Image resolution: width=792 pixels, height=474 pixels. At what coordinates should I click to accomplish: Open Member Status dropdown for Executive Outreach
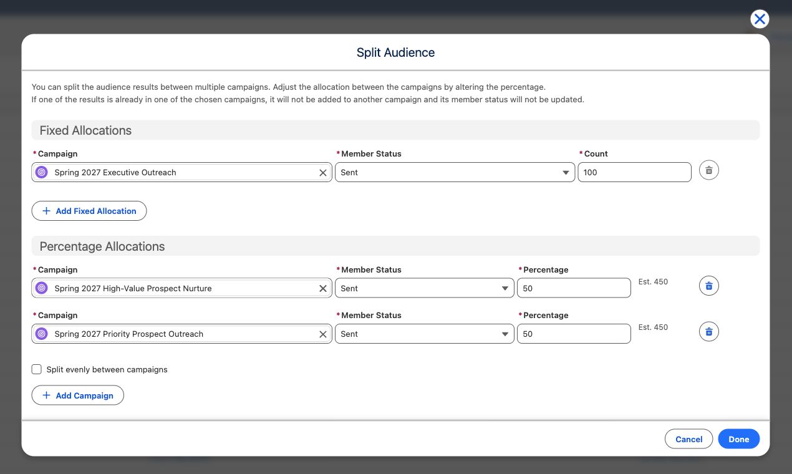pos(455,172)
